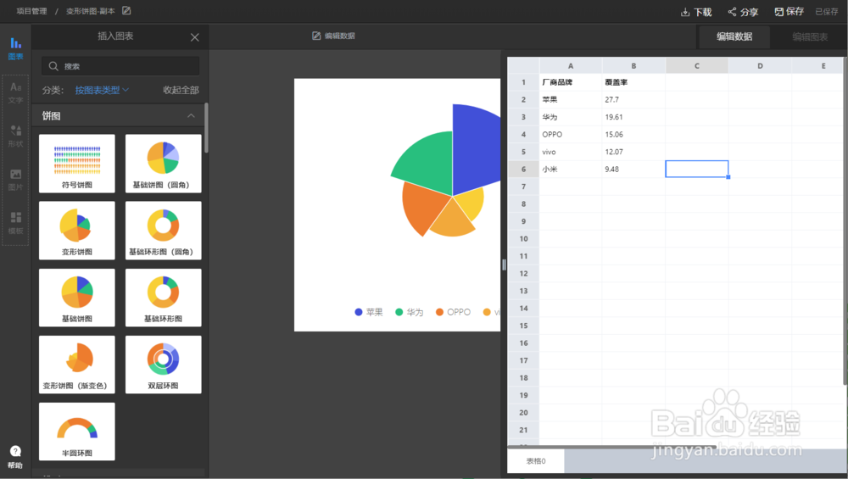Click cell containing 华为
This screenshot has height=479, width=848.
tap(571, 117)
